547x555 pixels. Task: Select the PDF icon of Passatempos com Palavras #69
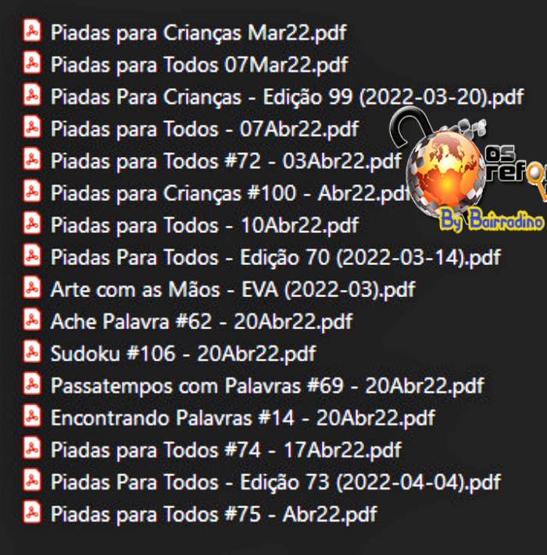[x=32, y=384]
